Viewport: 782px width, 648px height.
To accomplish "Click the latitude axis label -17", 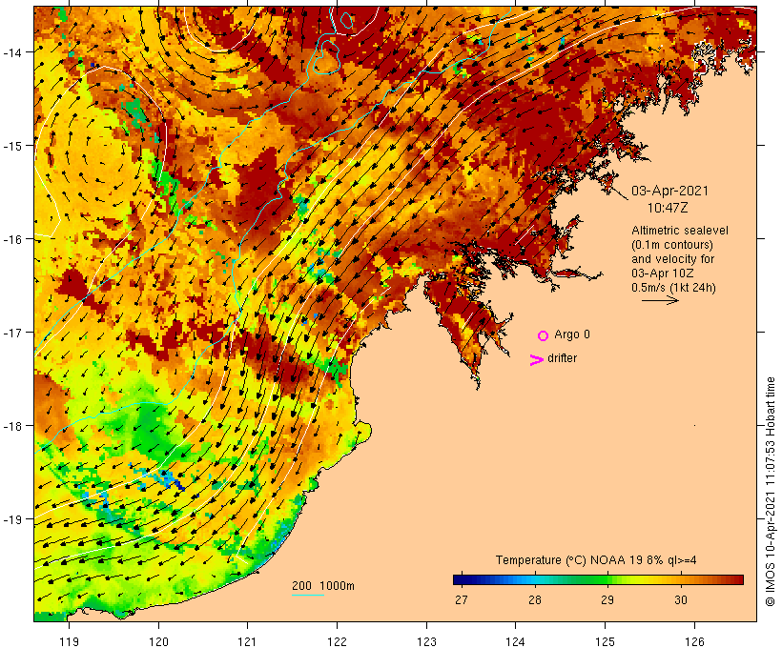I will [11, 333].
